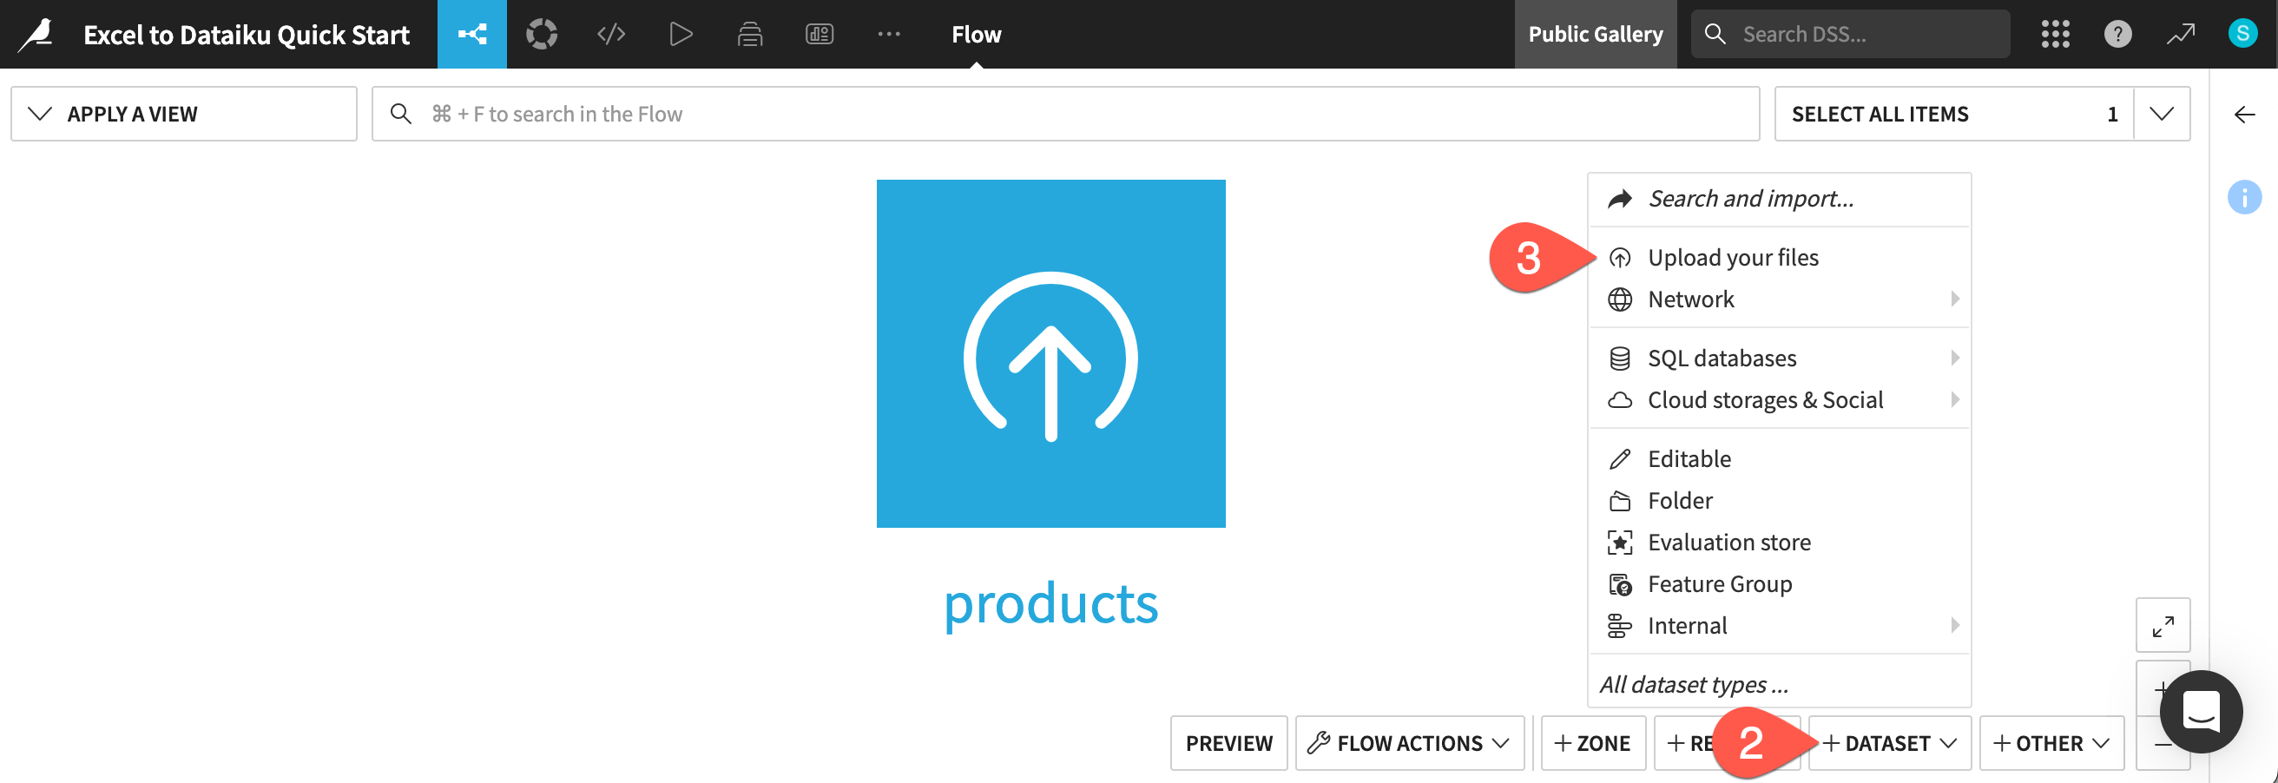2278x783 pixels.
Task: Click the Feature Group icon
Action: 1619,584
